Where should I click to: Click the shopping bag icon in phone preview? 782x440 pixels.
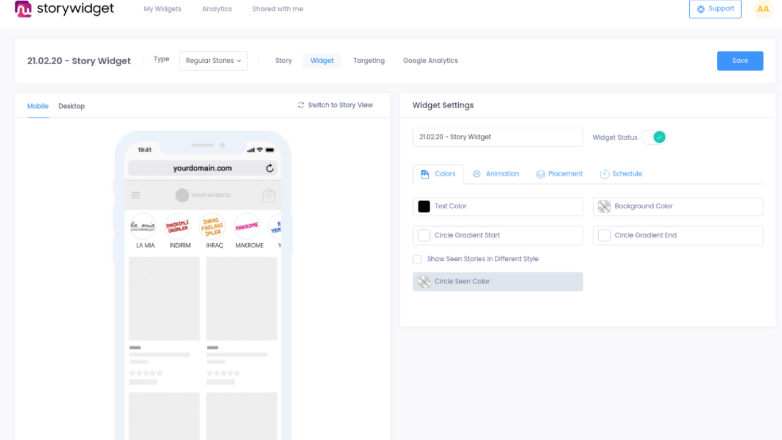pos(269,195)
